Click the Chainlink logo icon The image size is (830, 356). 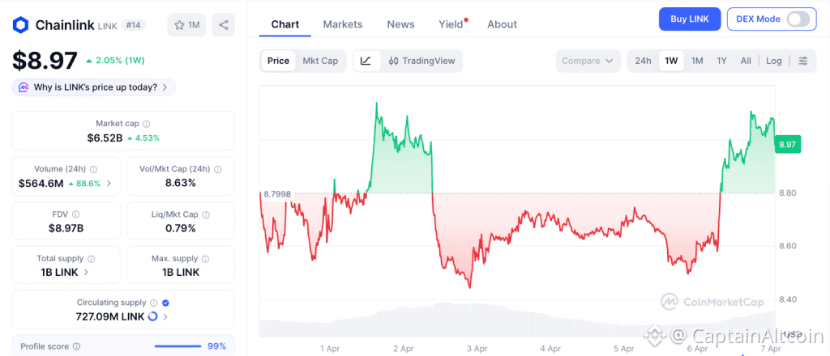[20, 25]
